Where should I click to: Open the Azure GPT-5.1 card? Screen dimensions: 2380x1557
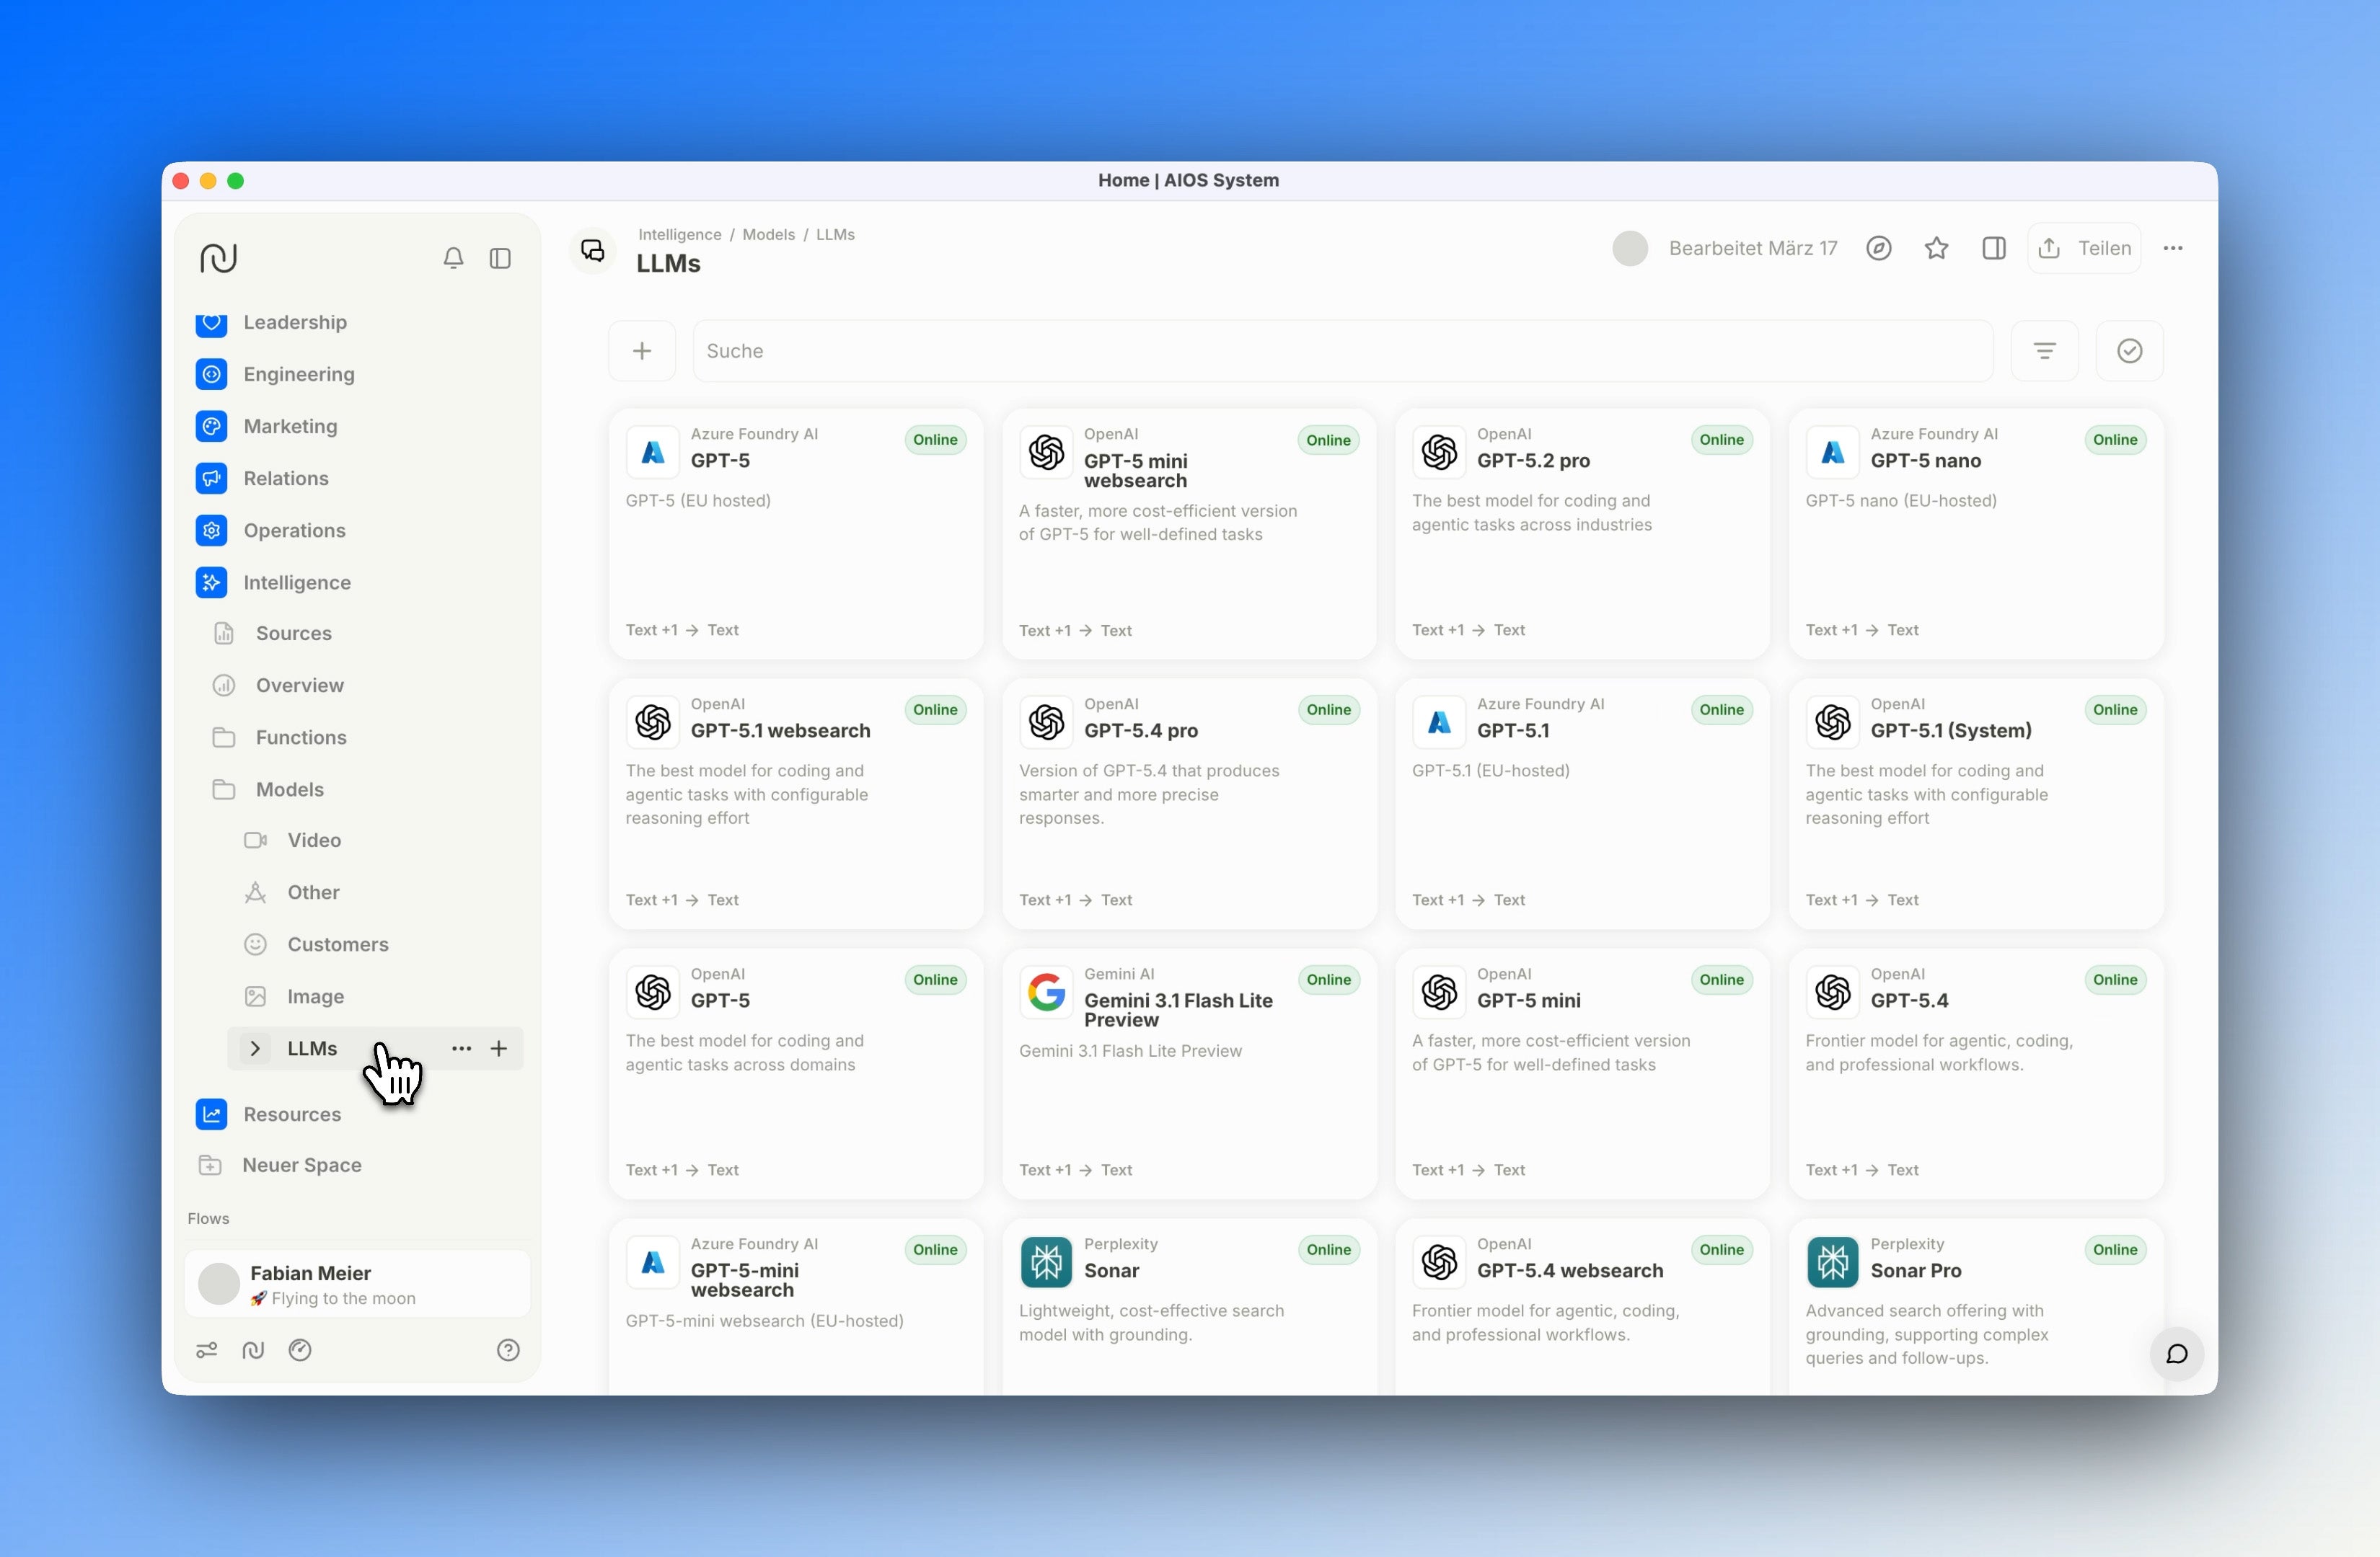point(1582,804)
